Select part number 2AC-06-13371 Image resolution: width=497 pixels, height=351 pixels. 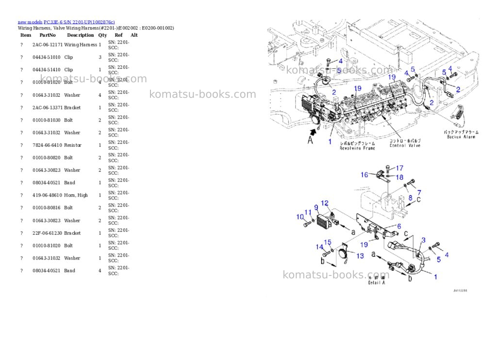click(x=48, y=108)
